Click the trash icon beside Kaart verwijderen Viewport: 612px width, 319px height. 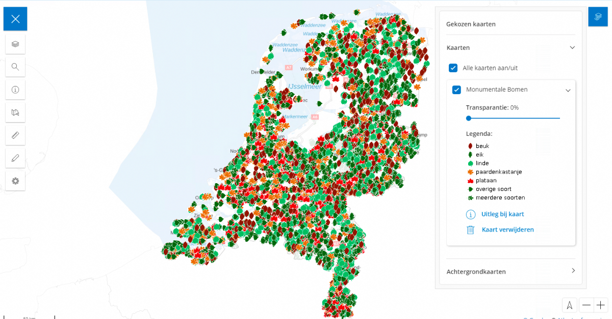[x=471, y=230]
